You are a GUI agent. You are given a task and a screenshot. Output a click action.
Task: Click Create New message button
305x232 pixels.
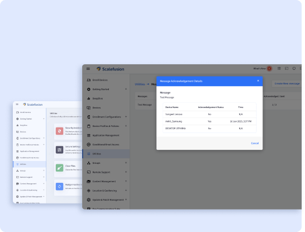tap(287, 83)
